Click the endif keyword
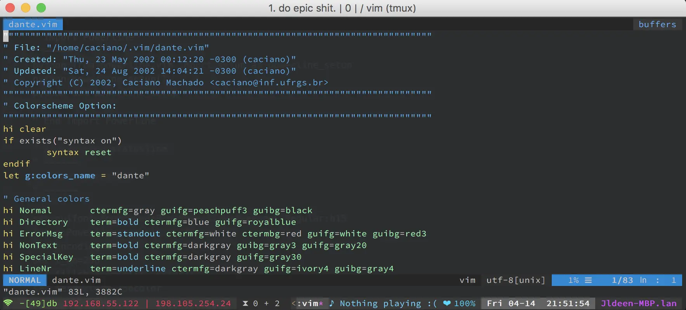The image size is (686, 310). (17, 164)
